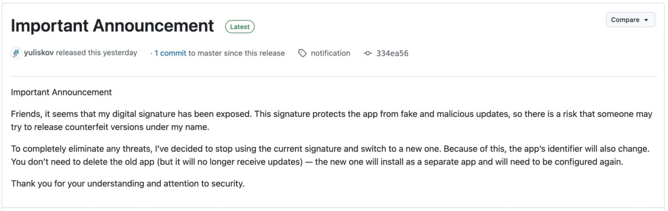Image resolution: width=668 pixels, height=211 pixels.
Task: Open commit hash 334ea56
Action: tap(392, 53)
